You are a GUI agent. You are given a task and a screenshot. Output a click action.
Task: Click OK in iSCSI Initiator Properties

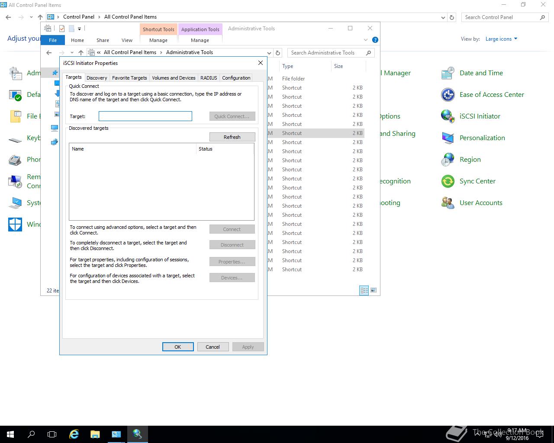[178, 347]
